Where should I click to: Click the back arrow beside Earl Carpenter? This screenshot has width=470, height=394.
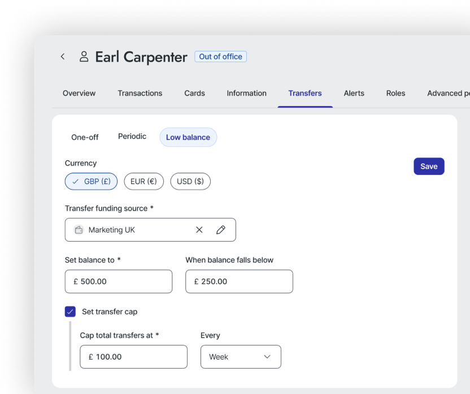63,56
